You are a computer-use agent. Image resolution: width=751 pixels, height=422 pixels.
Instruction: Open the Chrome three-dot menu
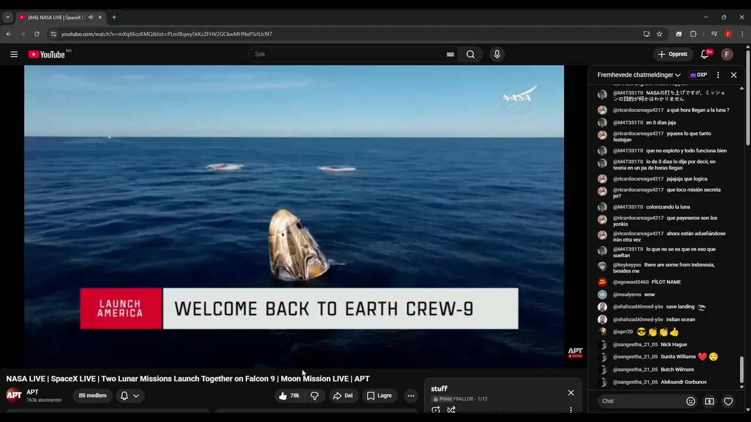[742, 34]
